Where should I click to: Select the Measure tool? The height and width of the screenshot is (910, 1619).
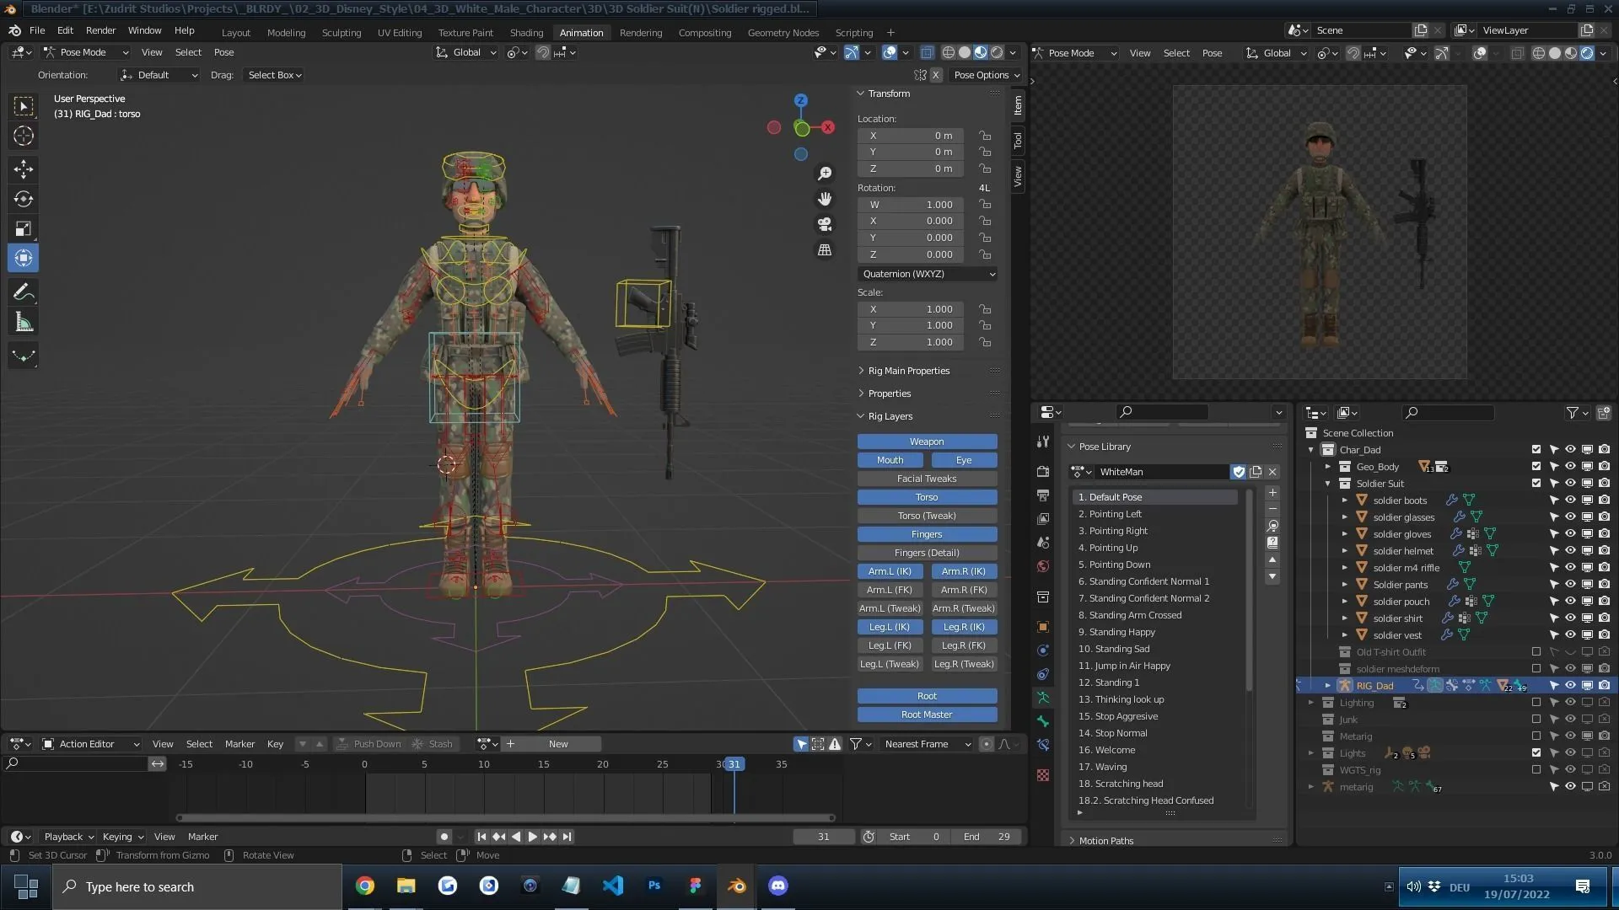(x=23, y=321)
